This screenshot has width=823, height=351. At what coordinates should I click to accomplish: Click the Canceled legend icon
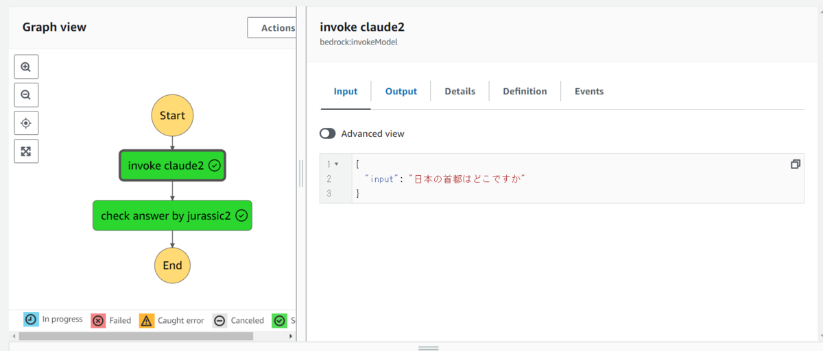pos(219,320)
